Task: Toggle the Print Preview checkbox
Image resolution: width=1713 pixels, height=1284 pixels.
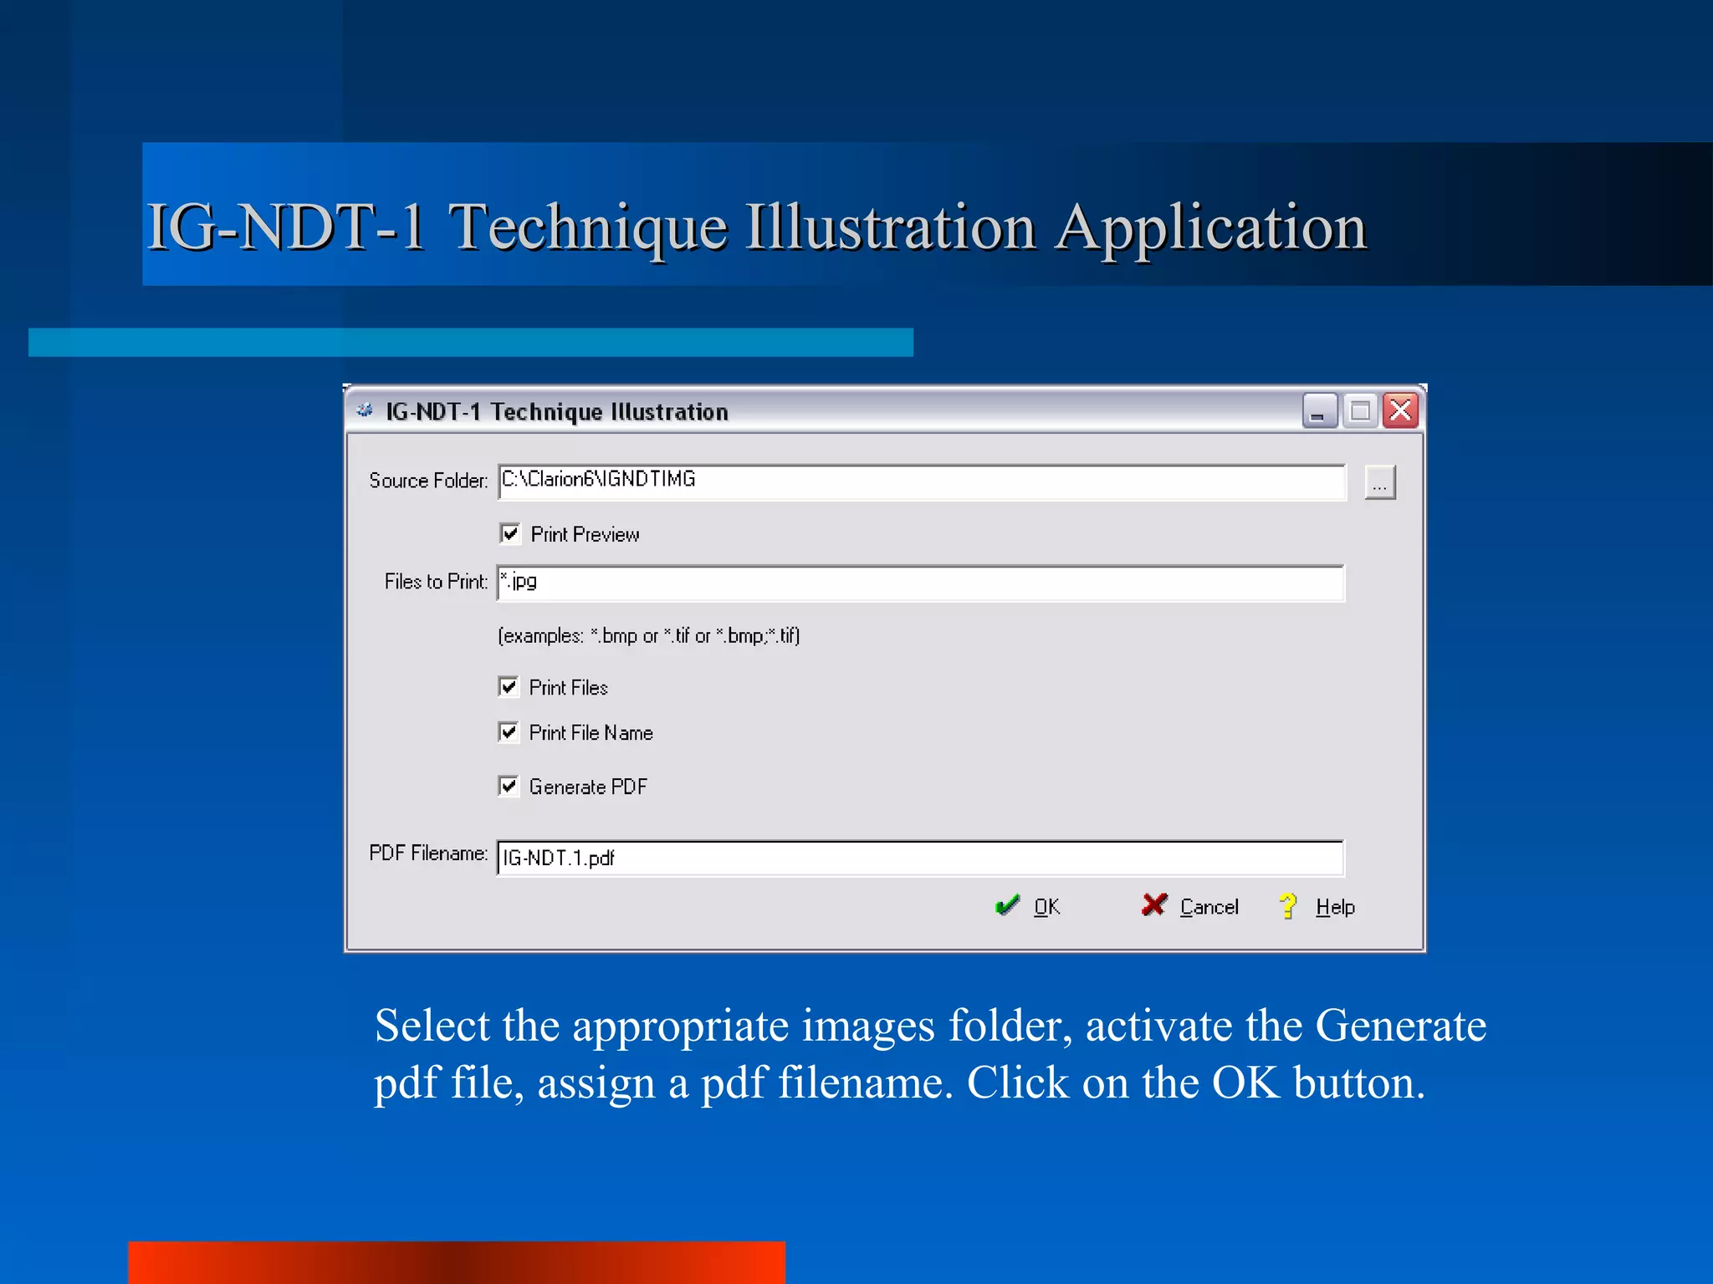Action: (509, 533)
